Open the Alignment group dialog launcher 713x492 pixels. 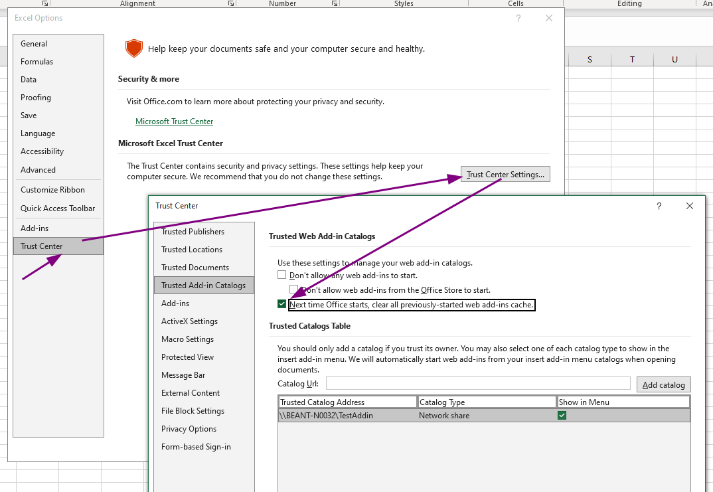click(x=231, y=3)
